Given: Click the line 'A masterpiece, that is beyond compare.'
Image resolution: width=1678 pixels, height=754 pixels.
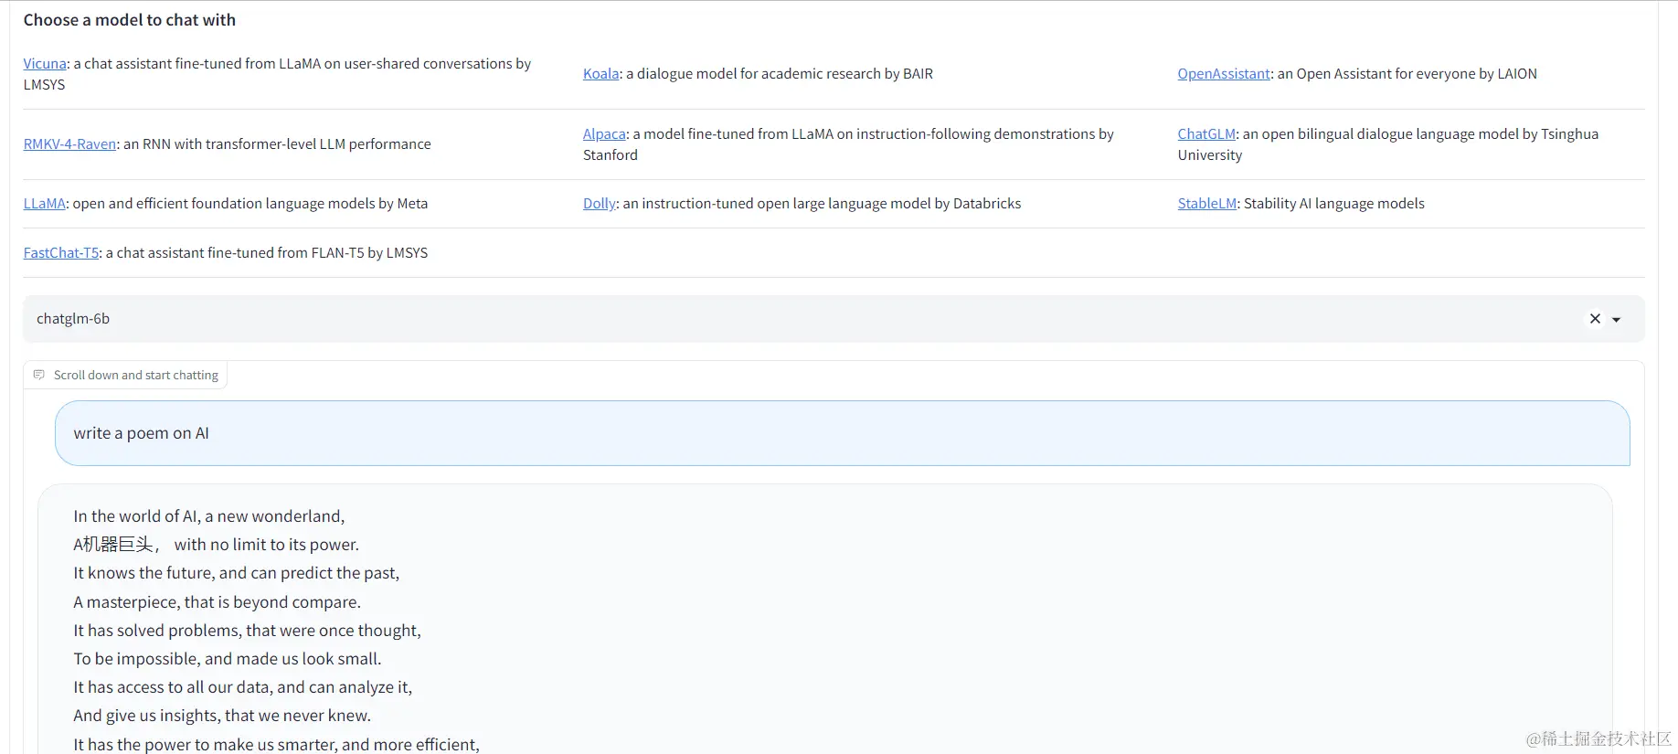Looking at the screenshot, I should (x=218, y=602).
